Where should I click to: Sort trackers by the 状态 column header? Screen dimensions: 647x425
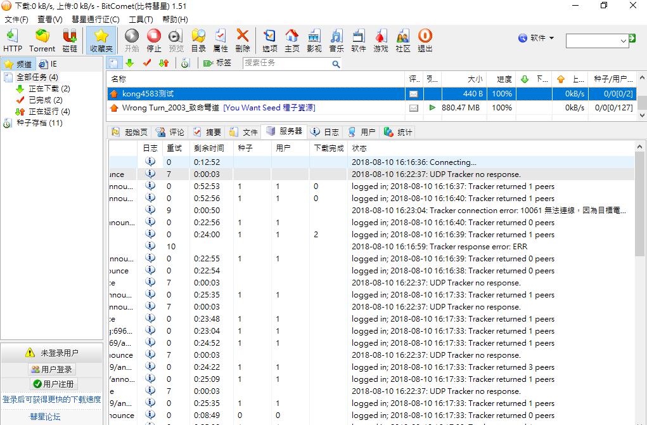(491, 148)
